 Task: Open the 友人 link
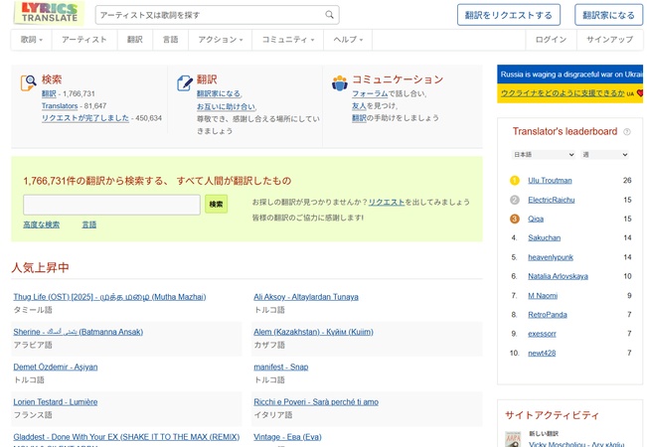pos(359,106)
